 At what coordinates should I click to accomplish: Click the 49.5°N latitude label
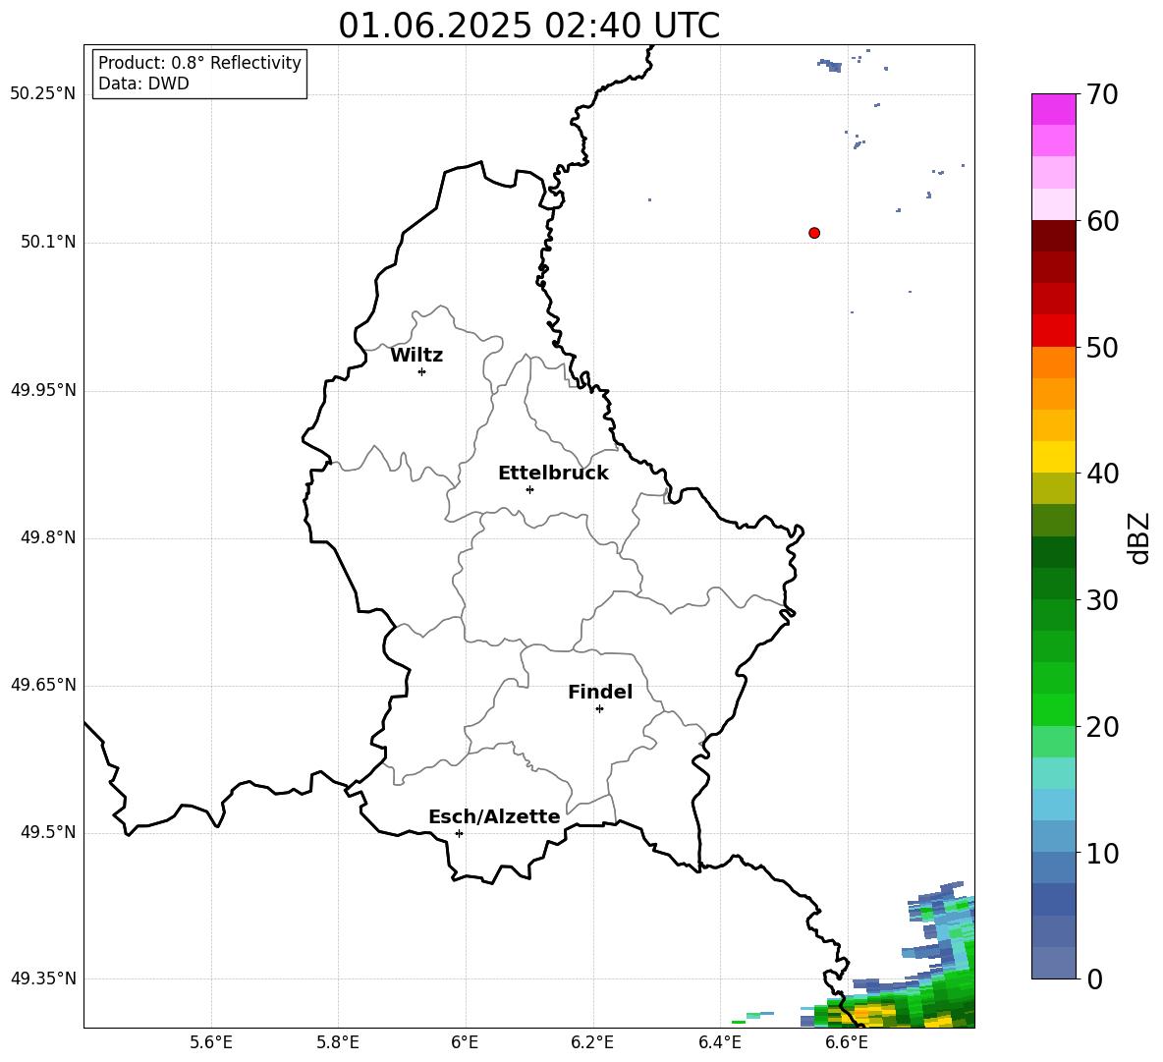pos(48,833)
